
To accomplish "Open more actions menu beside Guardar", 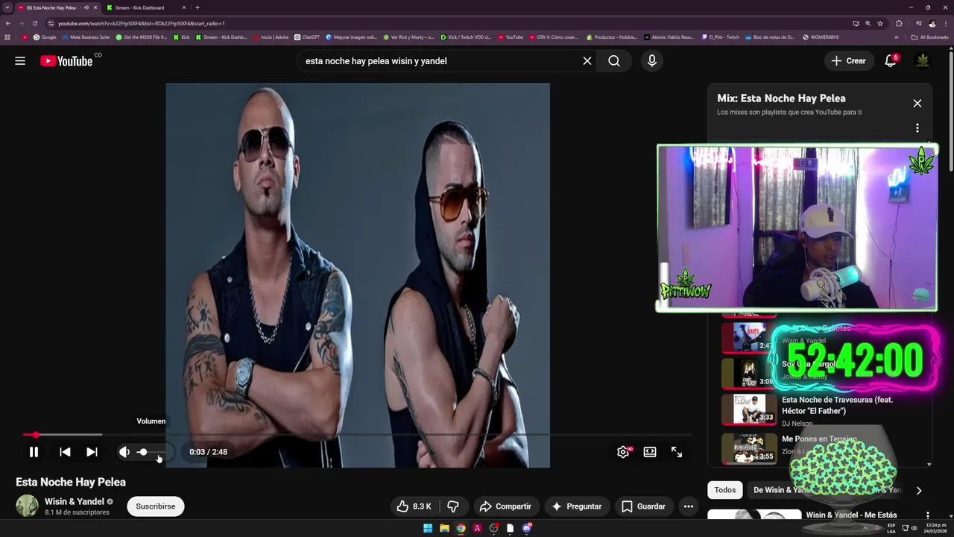I will (x=689, y=506).
